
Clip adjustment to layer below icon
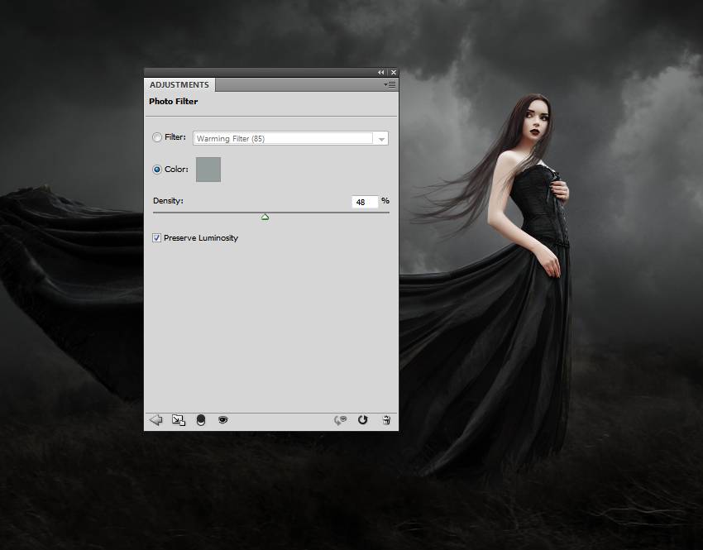point(200,420)
